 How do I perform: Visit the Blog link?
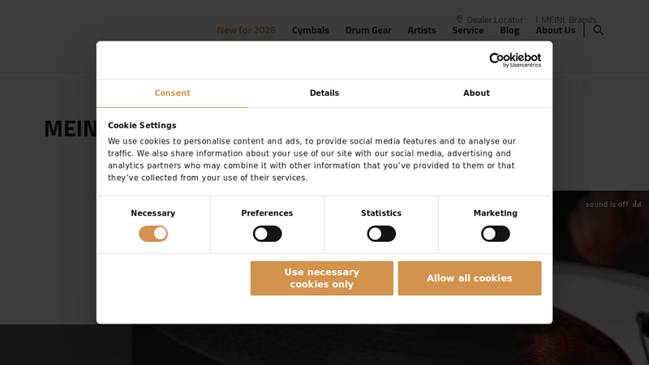tap(509, 30)
